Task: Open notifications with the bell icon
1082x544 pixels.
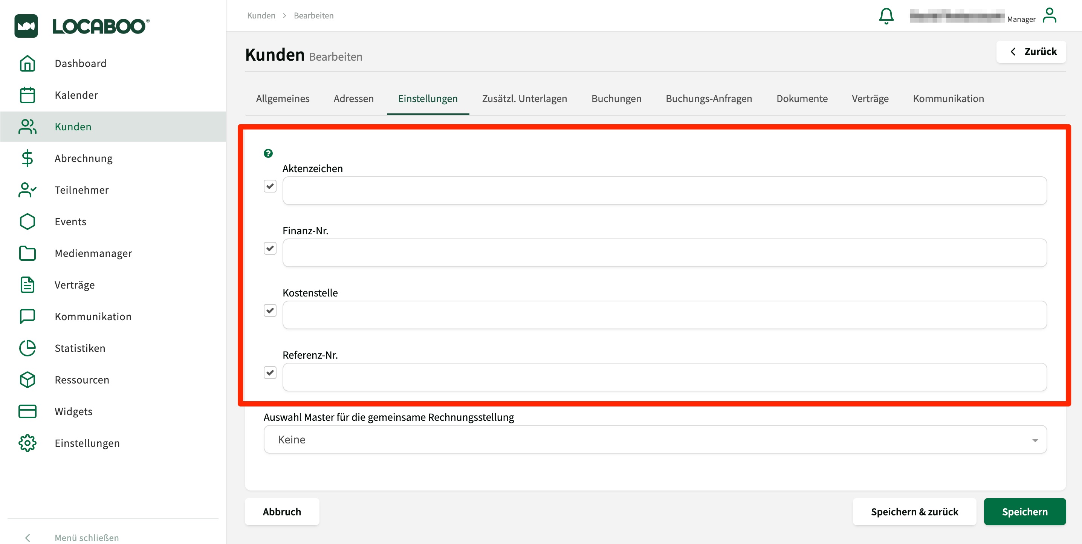Action: pyautogui.click(x=886, y=16)
